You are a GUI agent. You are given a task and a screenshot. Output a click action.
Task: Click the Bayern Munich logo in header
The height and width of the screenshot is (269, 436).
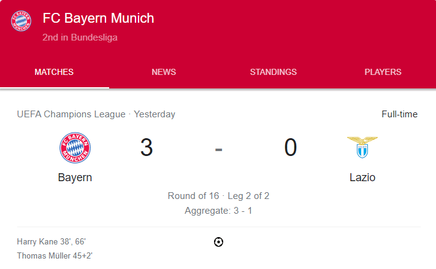(21, 22)
